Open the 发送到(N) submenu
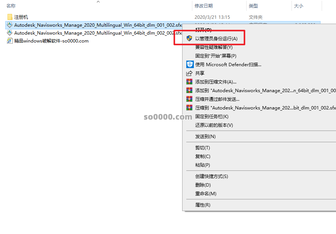 tap(206, 136)
